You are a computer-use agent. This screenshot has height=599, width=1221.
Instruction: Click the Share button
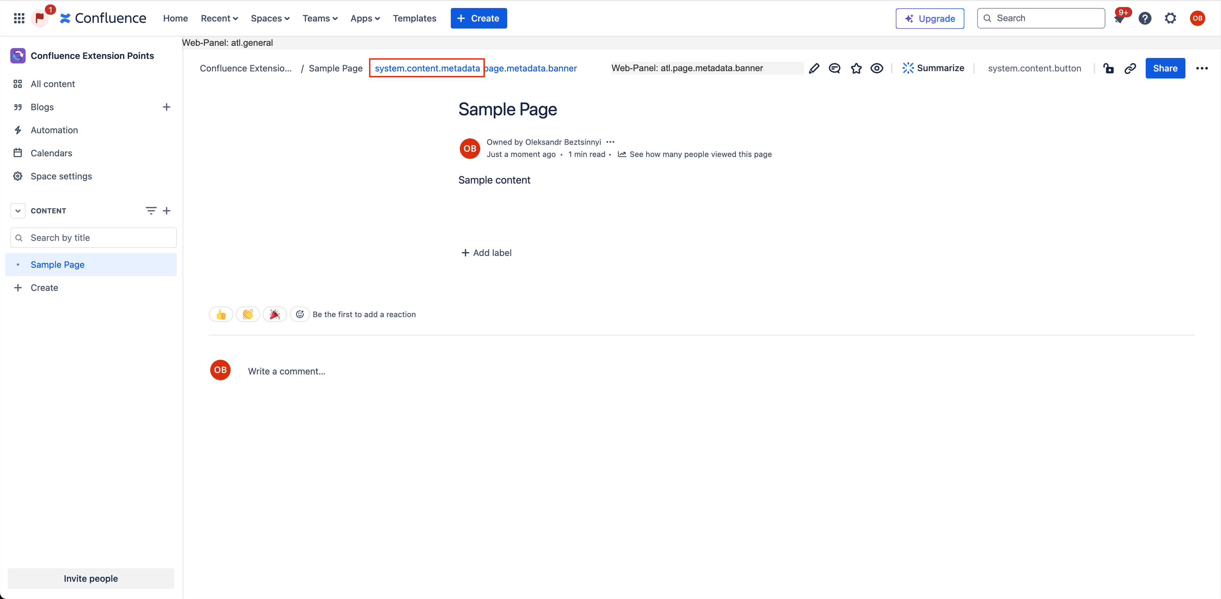[1165, 68]
